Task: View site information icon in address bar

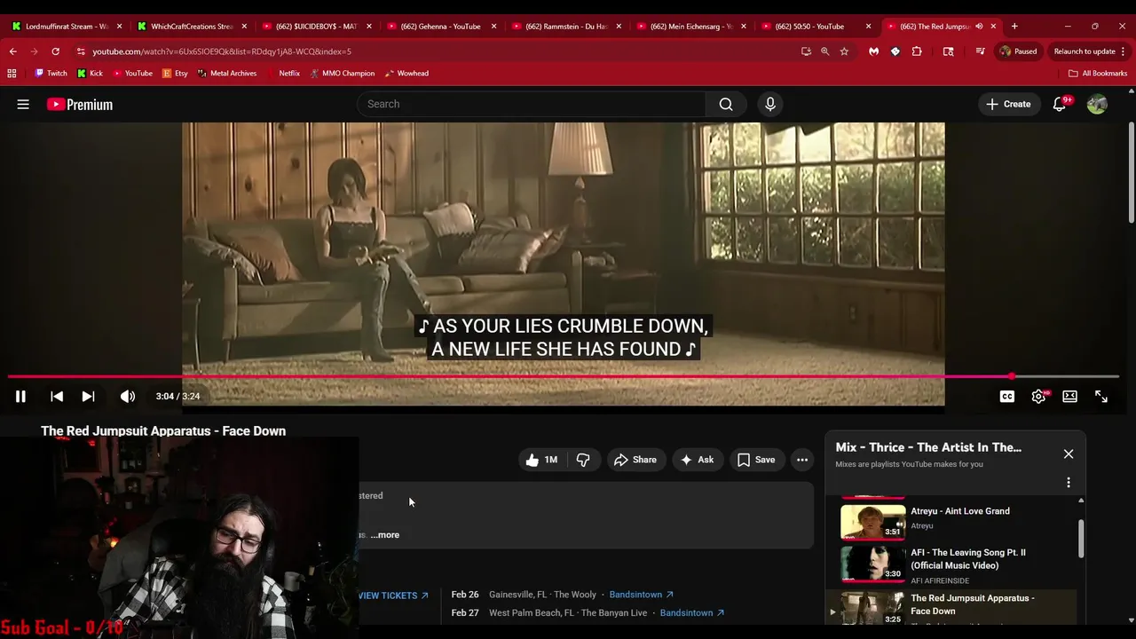Action: 81,51
